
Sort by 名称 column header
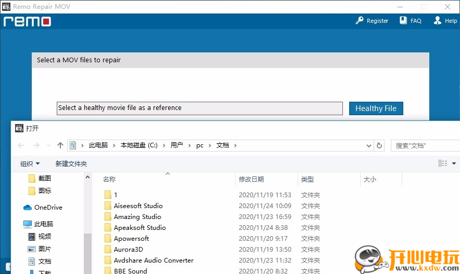pyautogui.click(x=109, y=180)
